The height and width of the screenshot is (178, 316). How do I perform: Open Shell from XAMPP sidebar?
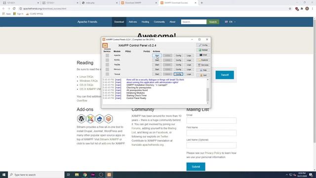[x=203, y=55]
